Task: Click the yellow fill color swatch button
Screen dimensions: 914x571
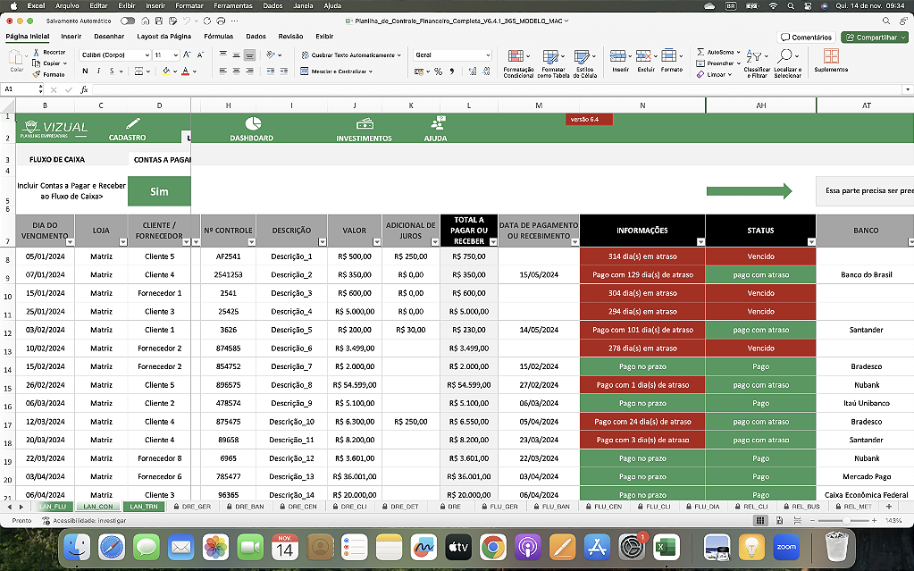Action: 166,71
